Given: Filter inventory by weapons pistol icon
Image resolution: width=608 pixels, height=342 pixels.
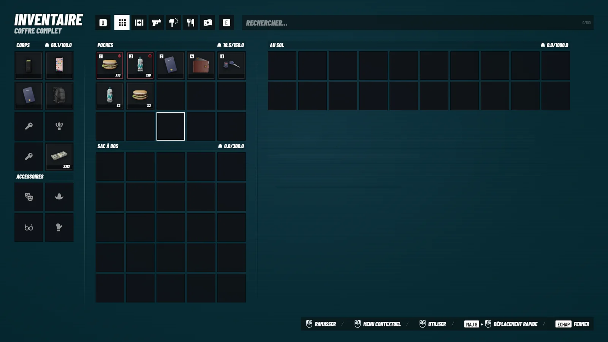Looking at the screenshot, I should pyautogui.click(x=156, y=23).
